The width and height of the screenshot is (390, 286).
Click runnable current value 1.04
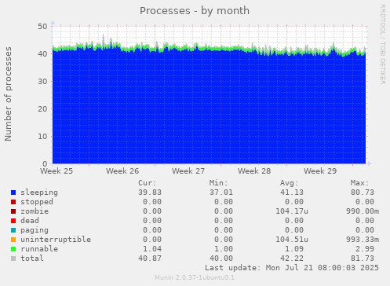[152, 249]
